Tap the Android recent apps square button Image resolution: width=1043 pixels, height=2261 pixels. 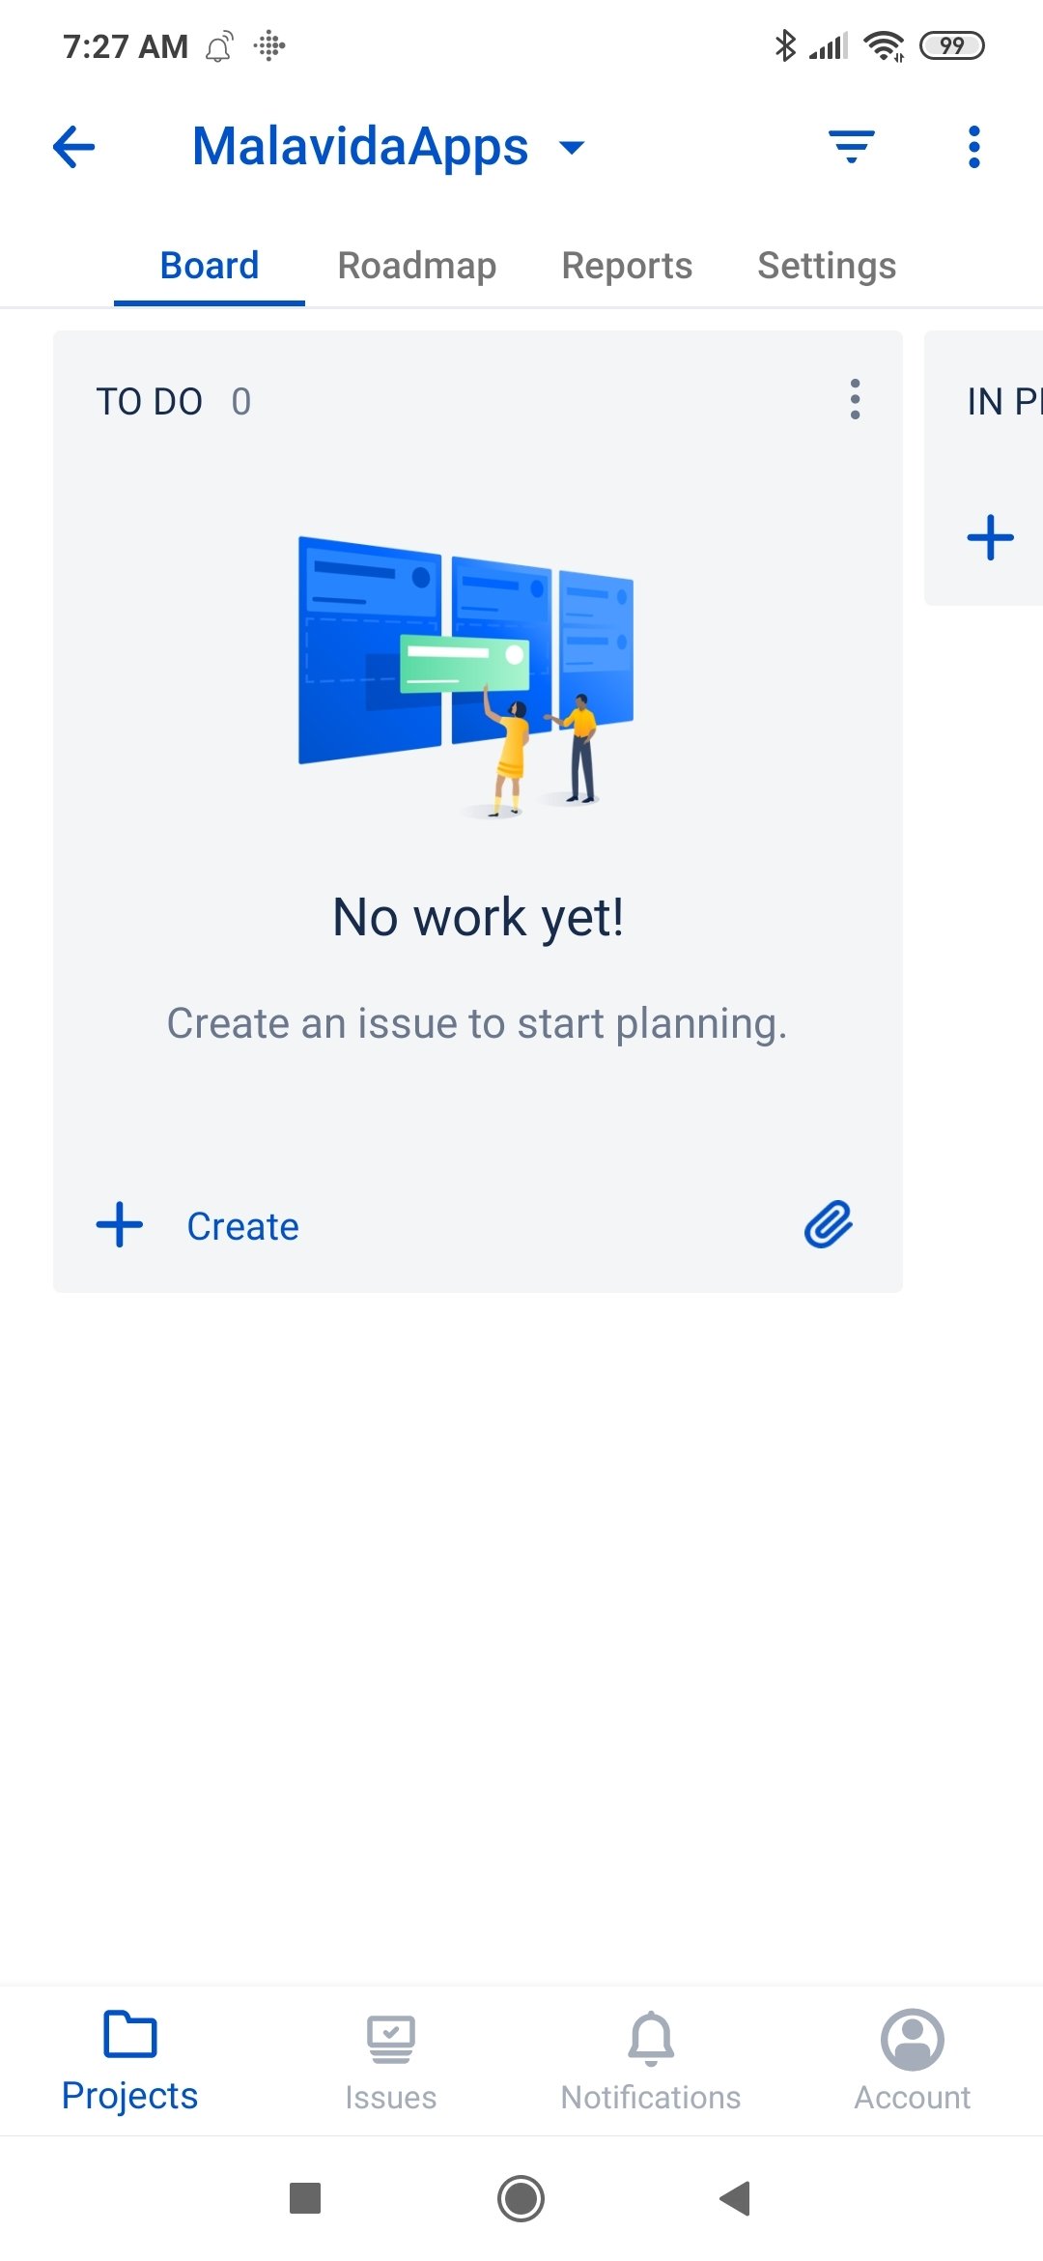pos(305,2198)
